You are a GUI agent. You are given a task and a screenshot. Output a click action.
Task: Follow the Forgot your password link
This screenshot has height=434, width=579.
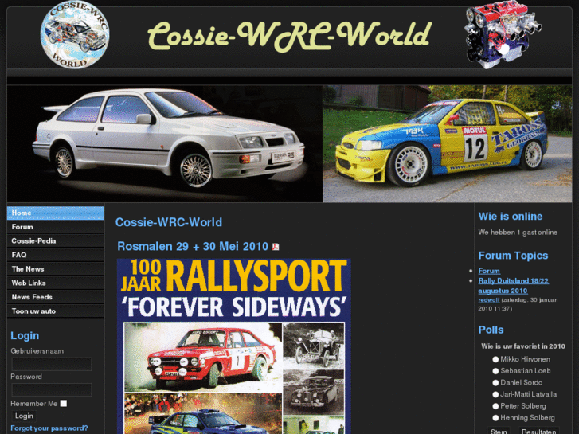pos(49,428)
